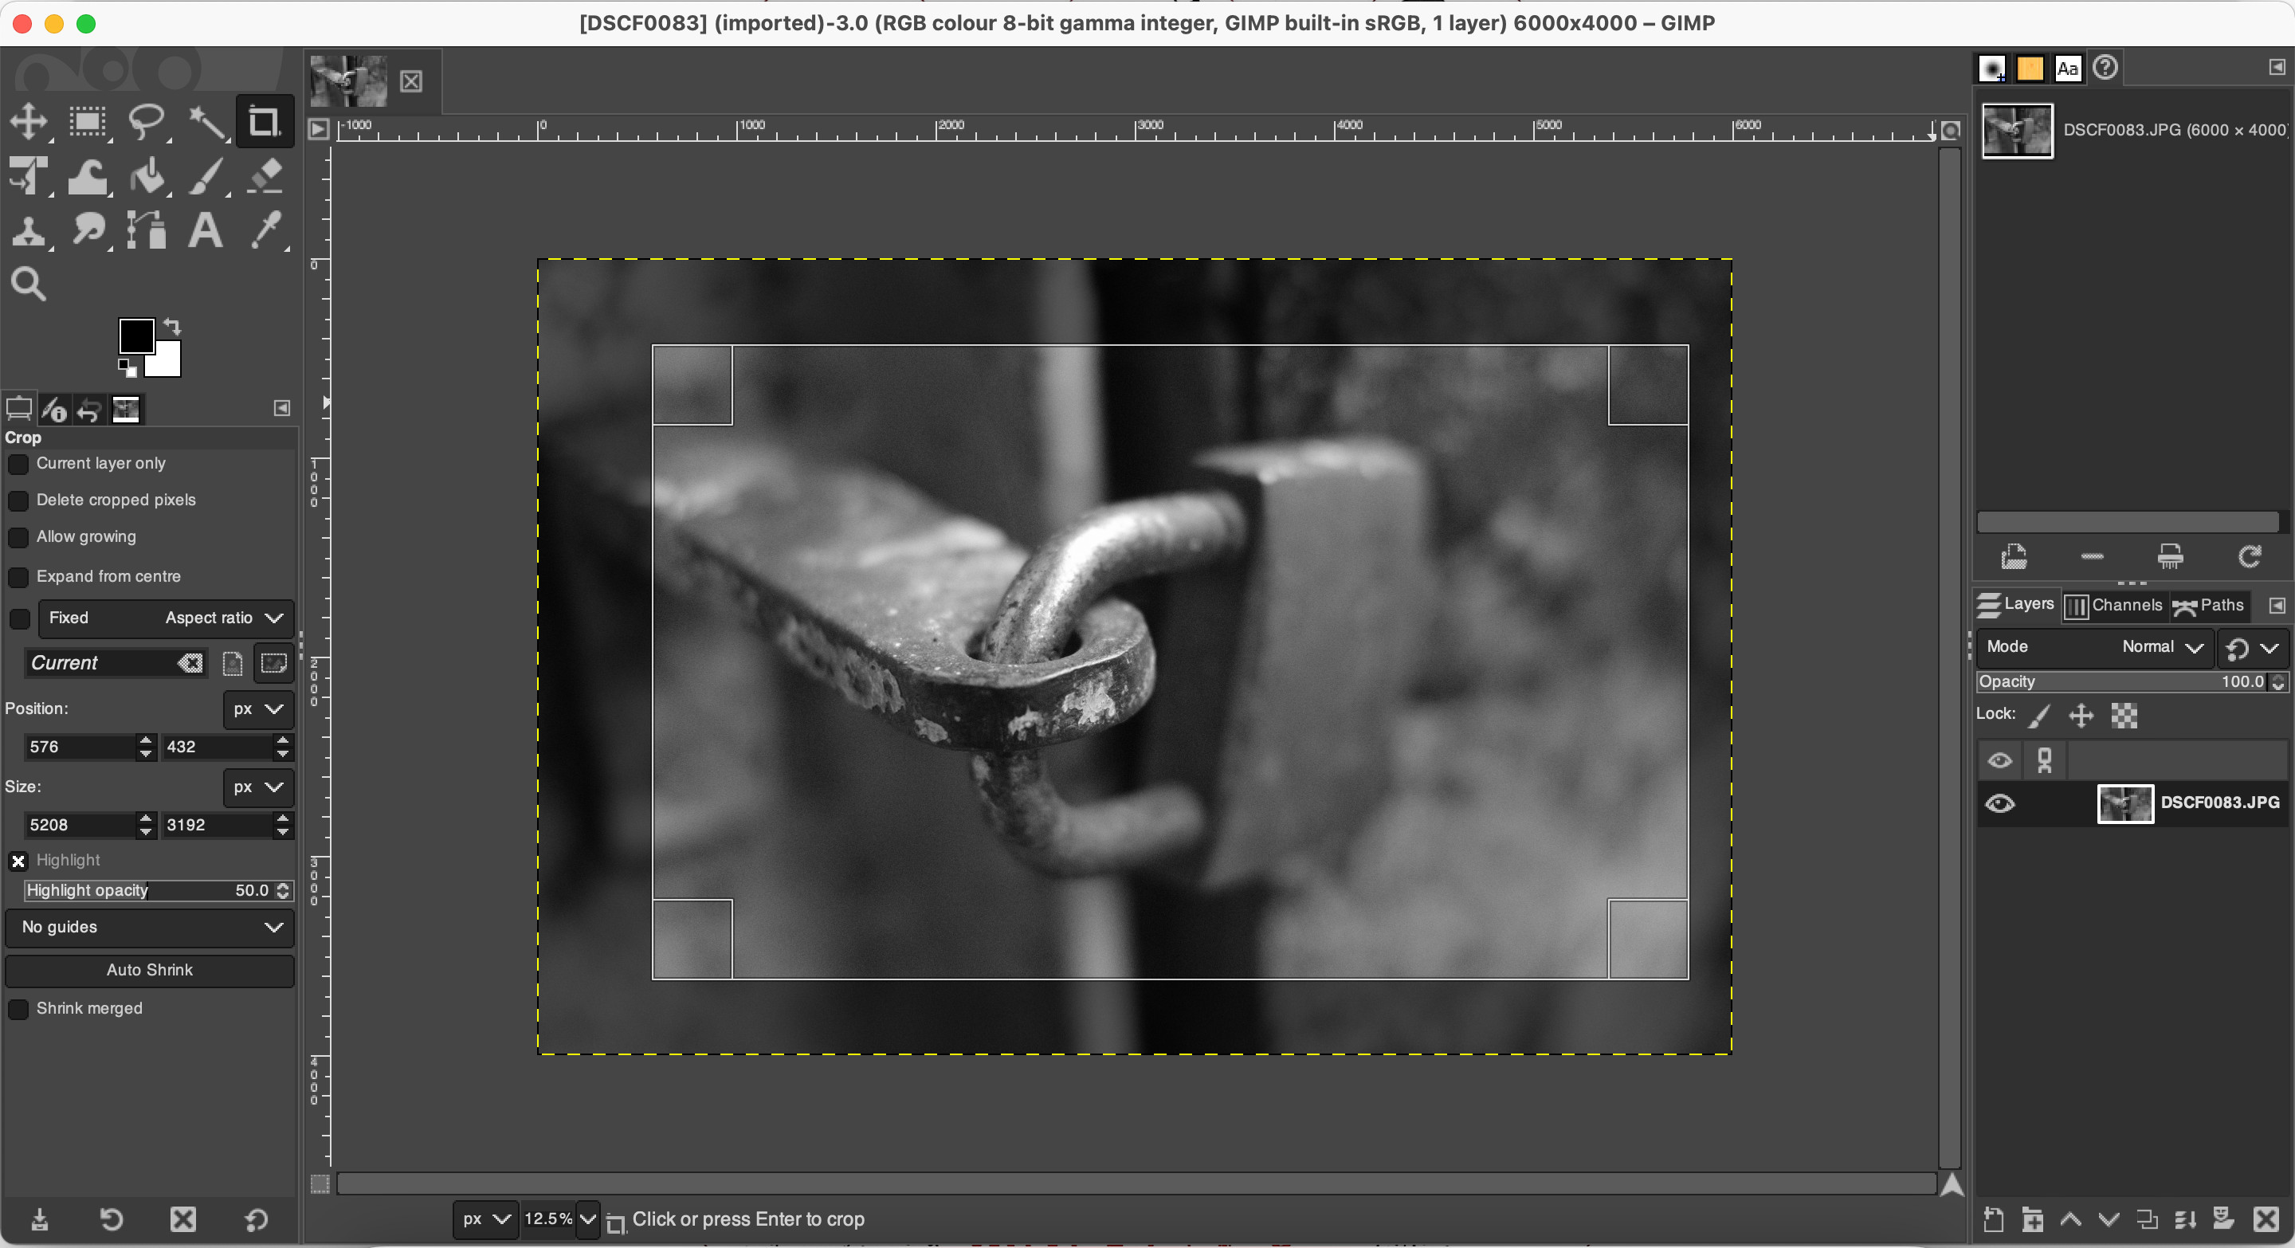
Task: Select the Bucket Fill tool
Action: [147, 176]
